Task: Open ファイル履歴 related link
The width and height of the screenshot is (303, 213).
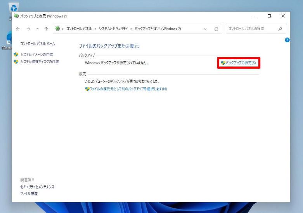Action: pyautogui.click(x=29, y=194)
